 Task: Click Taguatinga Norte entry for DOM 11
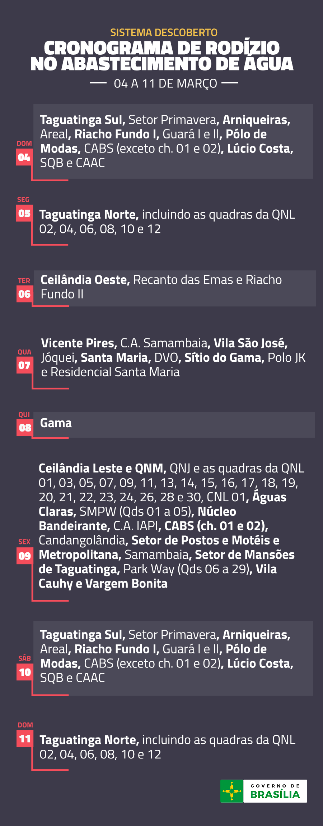click(168, 747)
